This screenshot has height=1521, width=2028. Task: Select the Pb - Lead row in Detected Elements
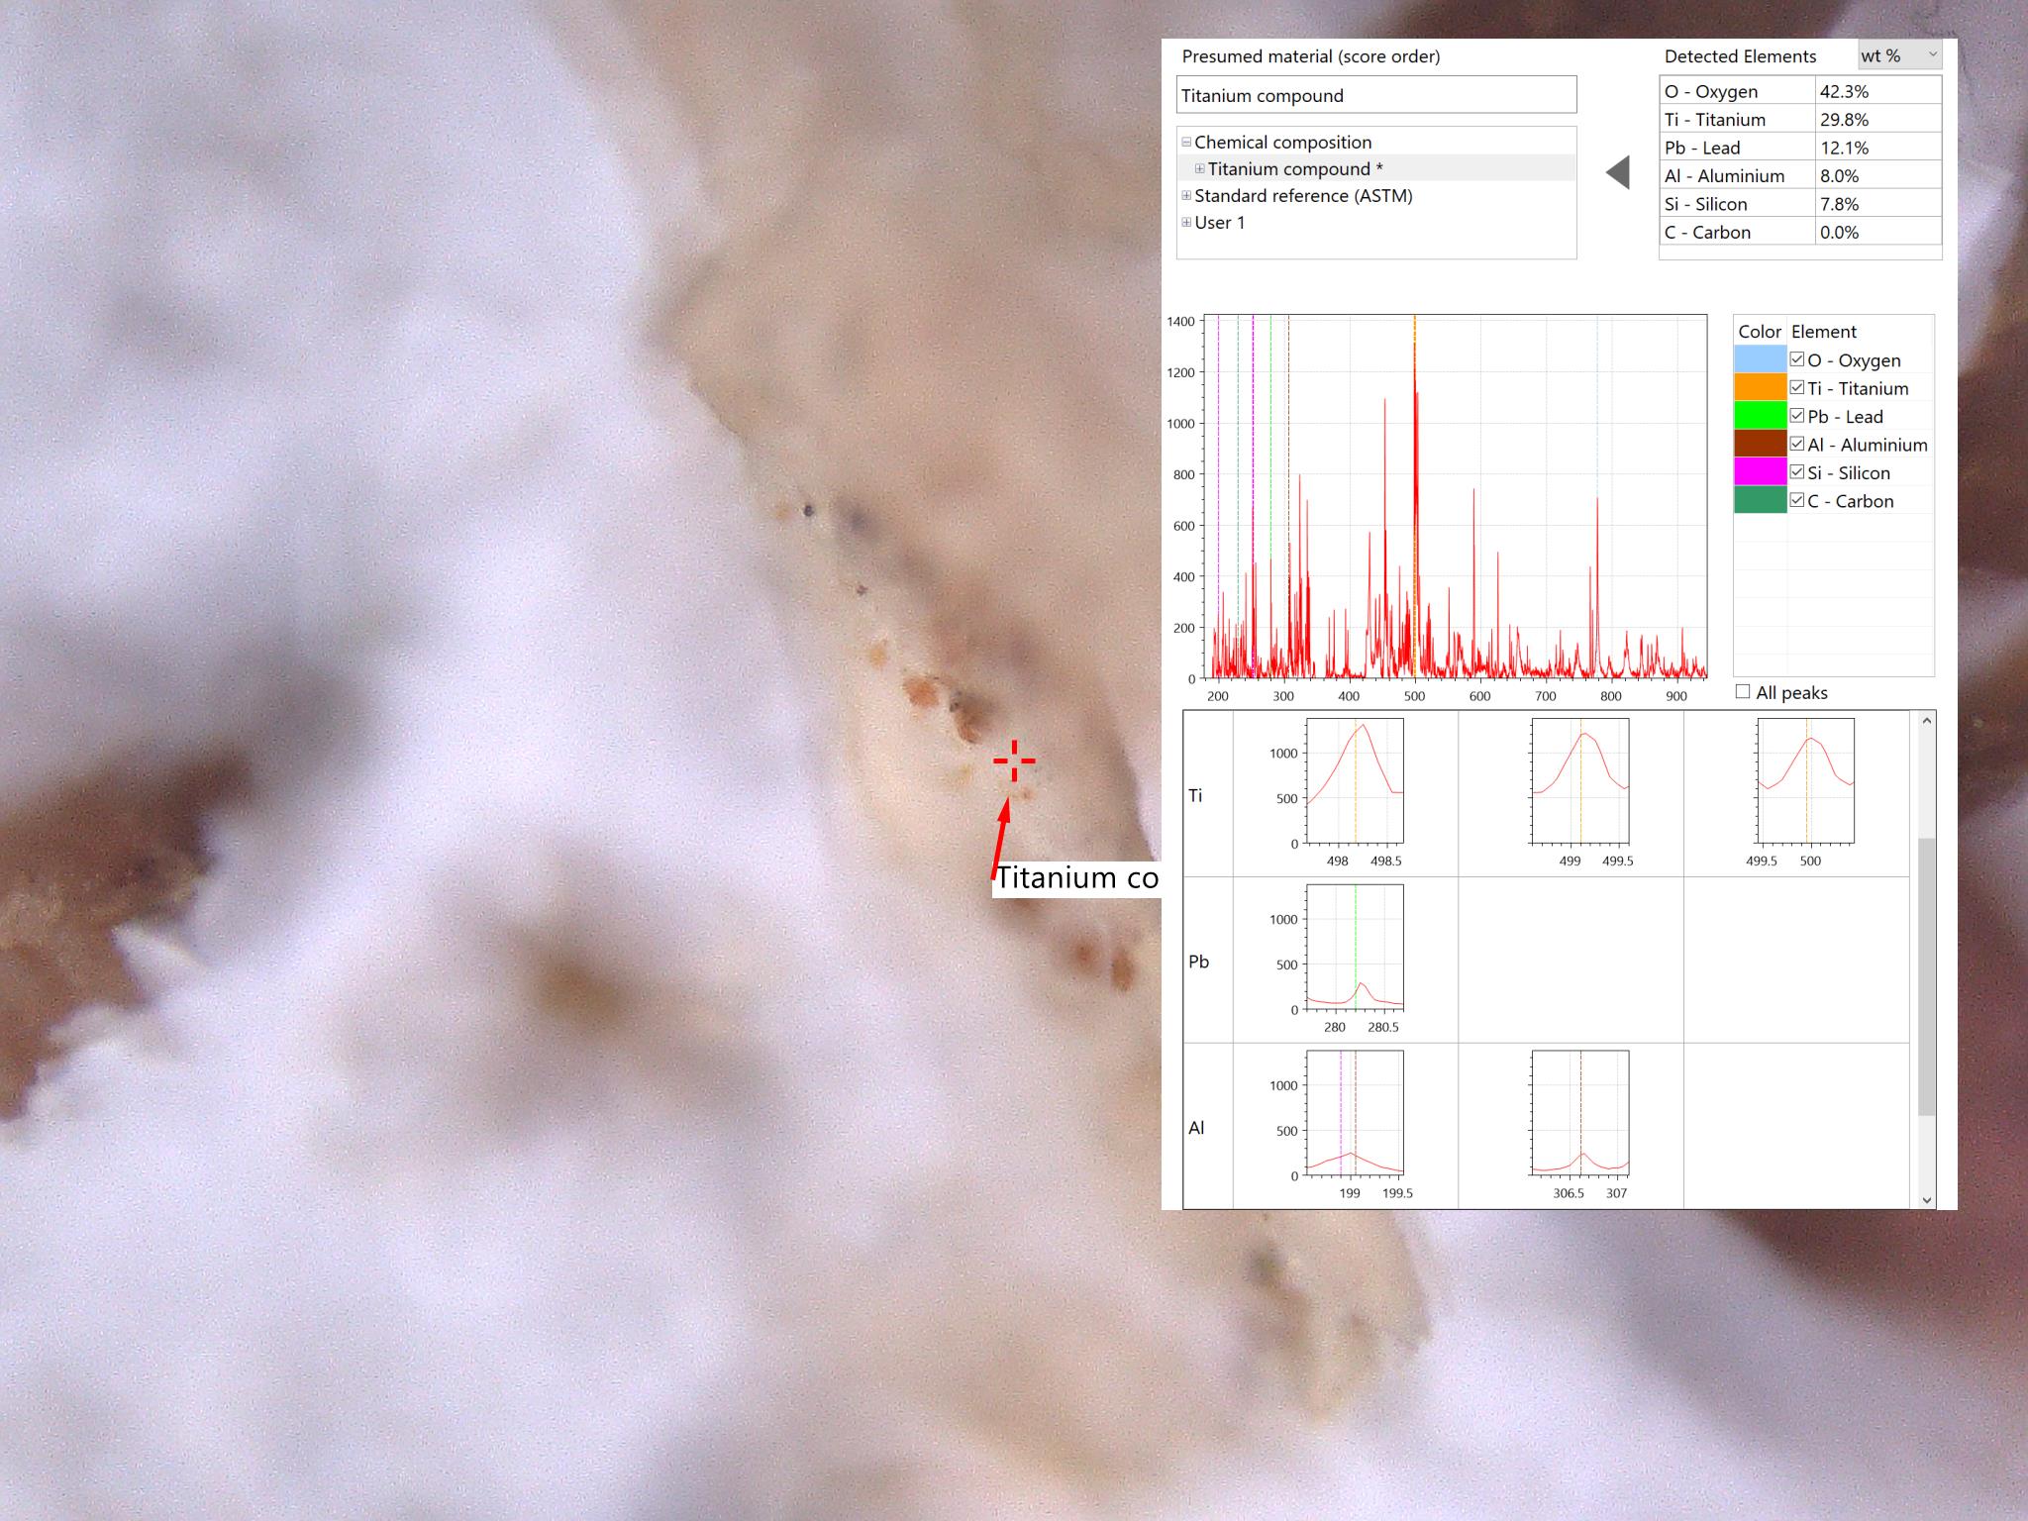(1800, 148)
